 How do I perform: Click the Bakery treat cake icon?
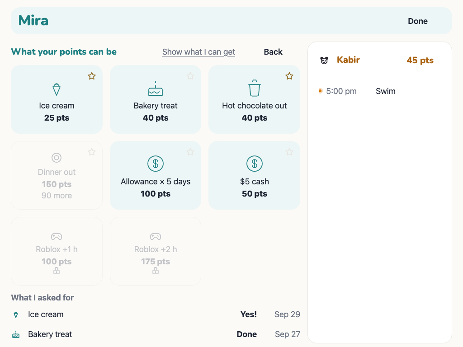click(156, 89)
